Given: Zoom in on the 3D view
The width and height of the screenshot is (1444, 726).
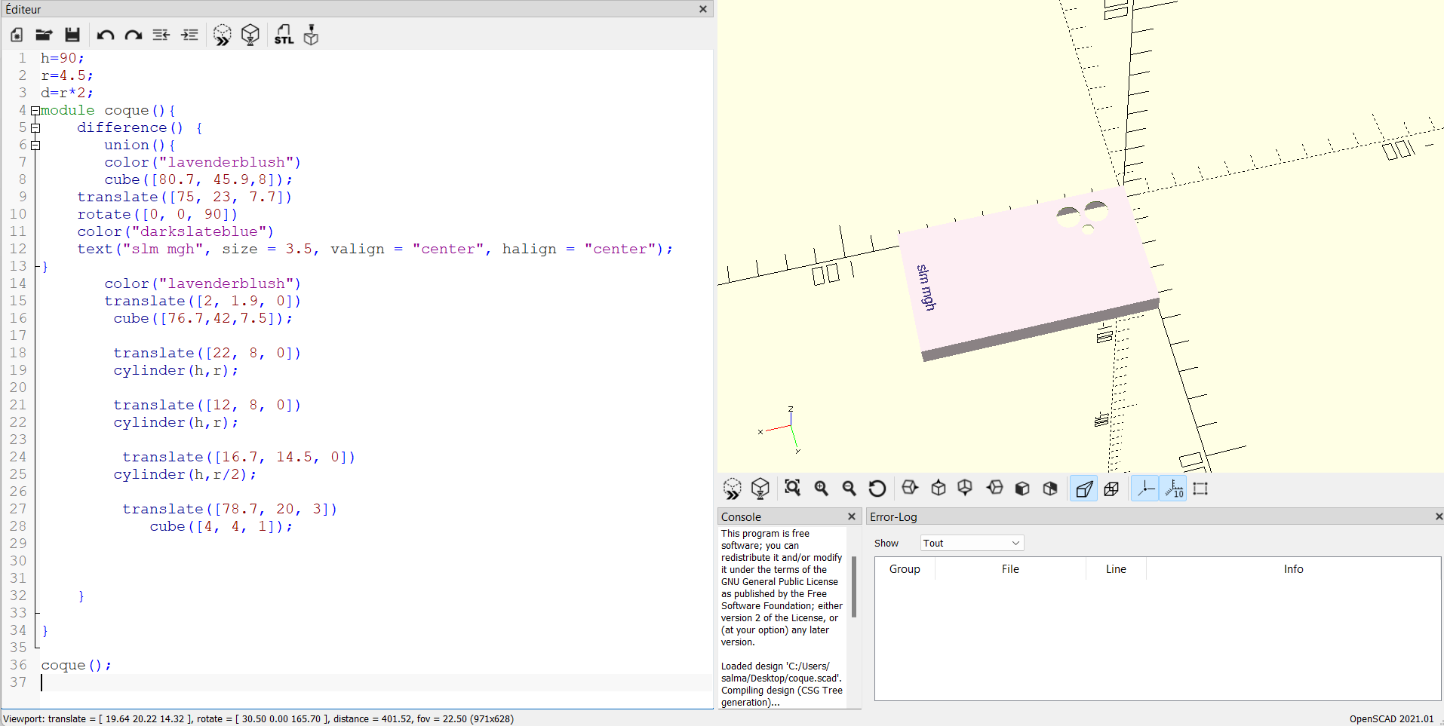Looking at the screenshot, I should click(x=821, y=489).
